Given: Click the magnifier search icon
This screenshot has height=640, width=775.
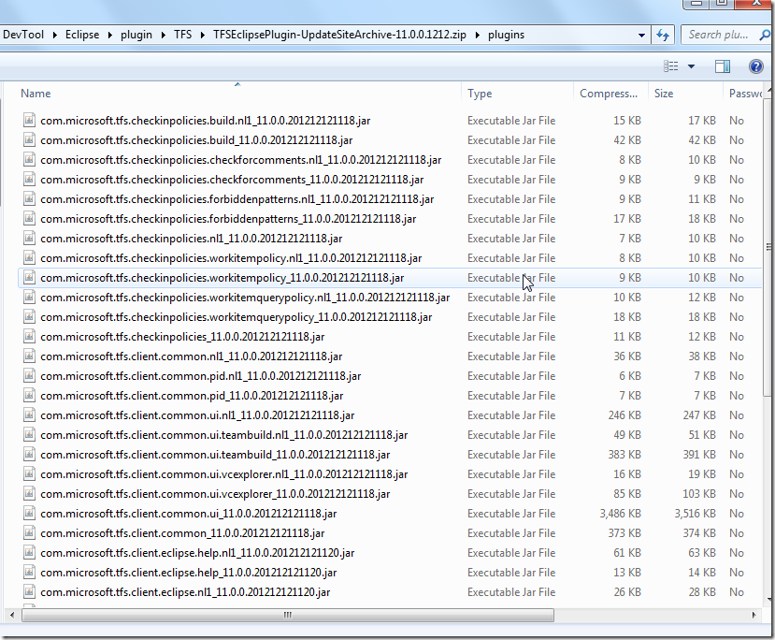Looking at the screenshot, I should [765, 36].
